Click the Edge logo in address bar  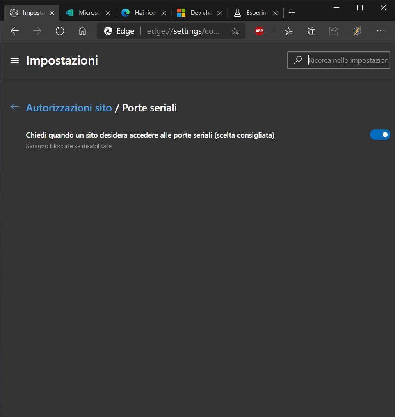point(108,31)
